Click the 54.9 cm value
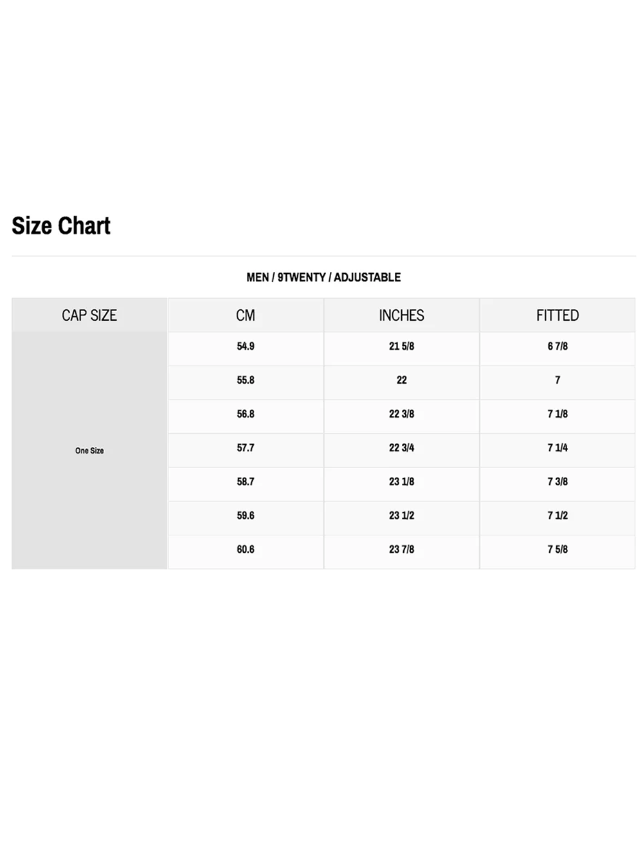Screen dimensions: 643x842 [x=246, y=346]
